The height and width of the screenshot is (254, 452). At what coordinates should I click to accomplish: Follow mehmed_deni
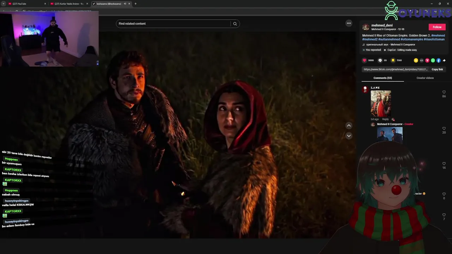(x=437, y=27)
